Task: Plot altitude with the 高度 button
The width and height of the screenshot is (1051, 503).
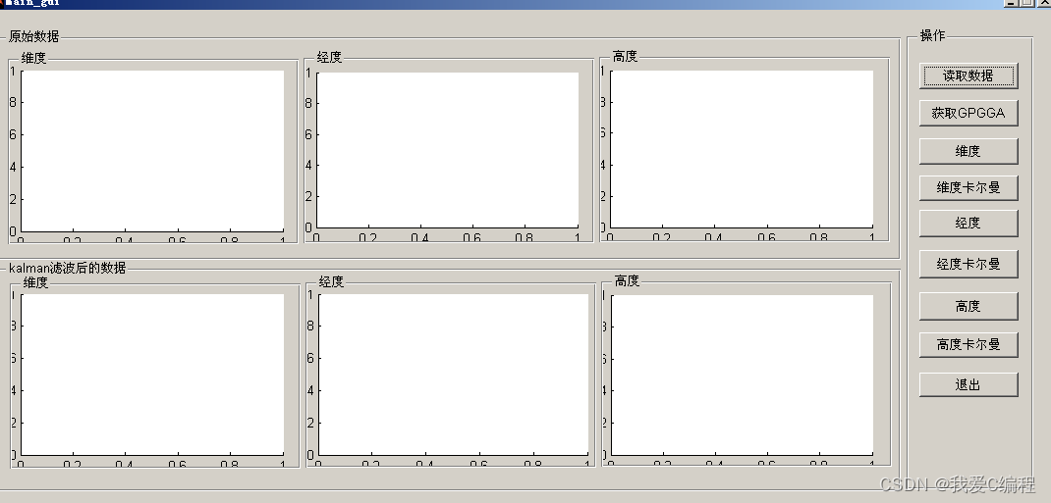Action: [968, 306]
